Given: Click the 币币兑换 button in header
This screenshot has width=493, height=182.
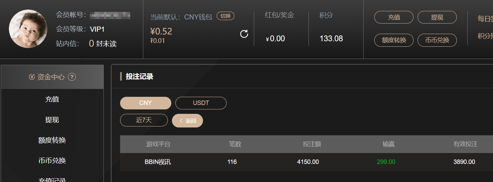Looking at the screenshot, I should 437,40.
